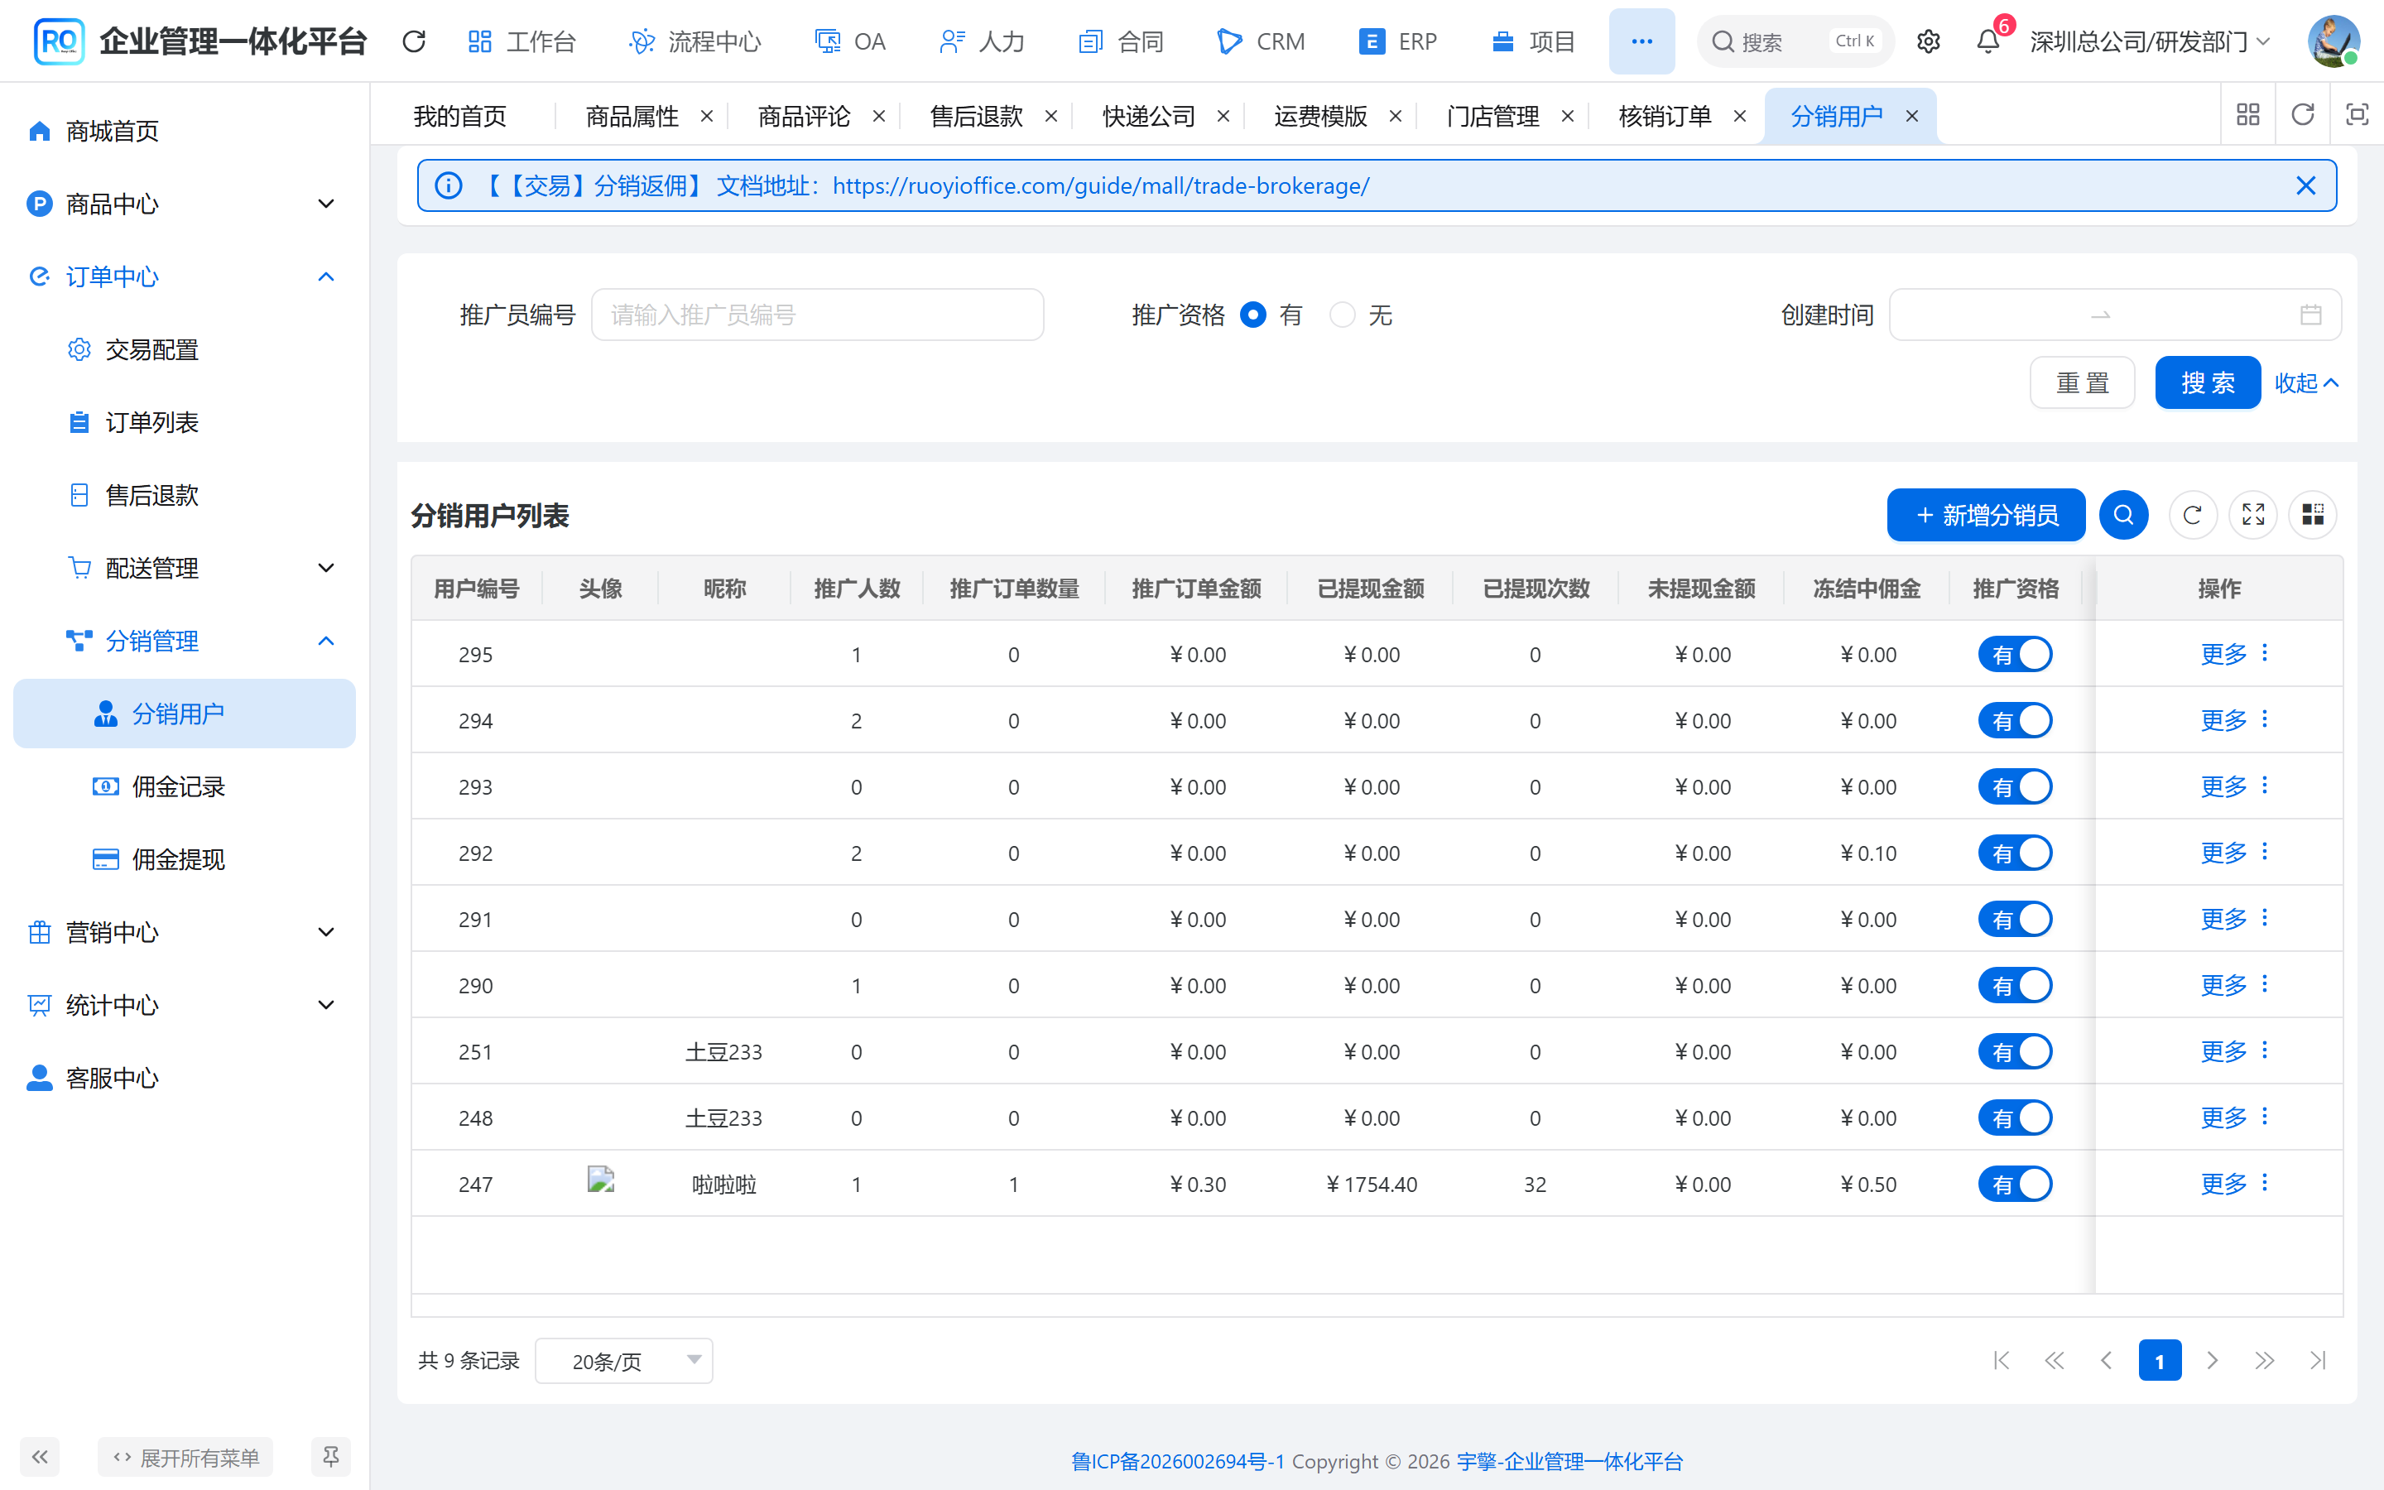Focus the 推广员编号 input field

point(818,315)
